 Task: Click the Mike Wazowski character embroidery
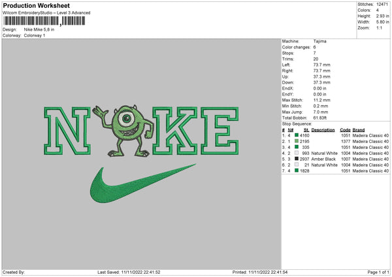123,131
